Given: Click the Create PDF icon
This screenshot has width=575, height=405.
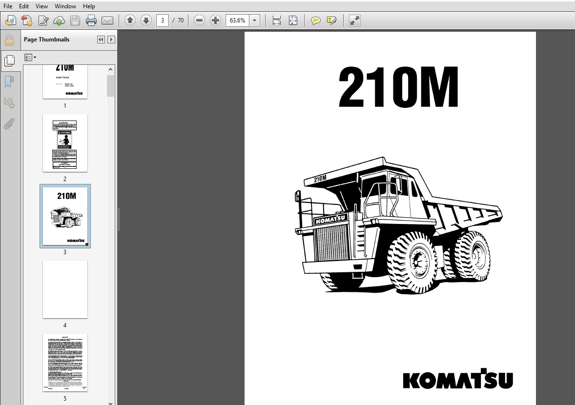Looking at the screenshot, I should click(27, 20).
